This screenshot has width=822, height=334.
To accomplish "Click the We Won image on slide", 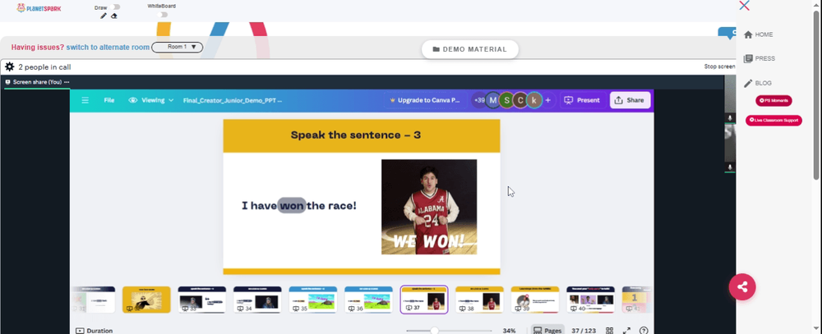I will (429, 207).
